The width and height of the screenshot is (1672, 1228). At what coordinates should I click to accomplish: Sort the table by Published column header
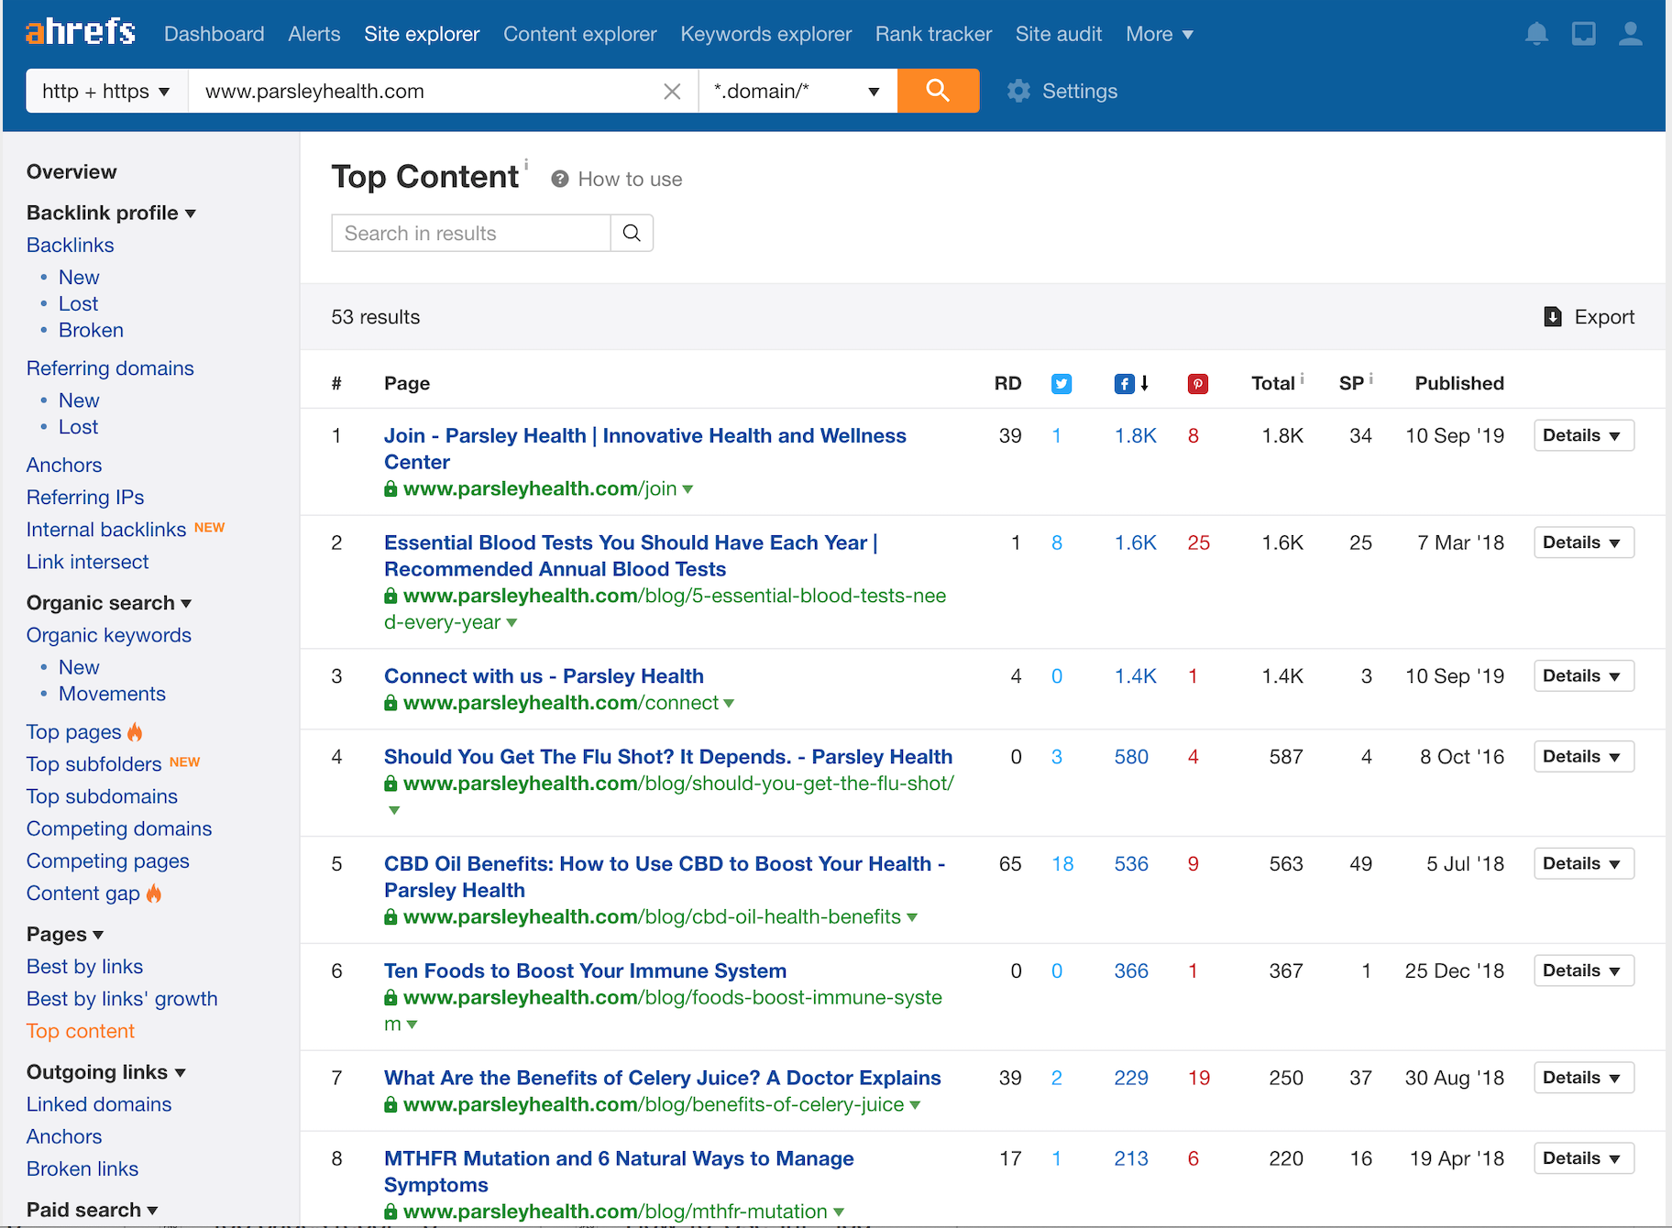click(1459, 383)
